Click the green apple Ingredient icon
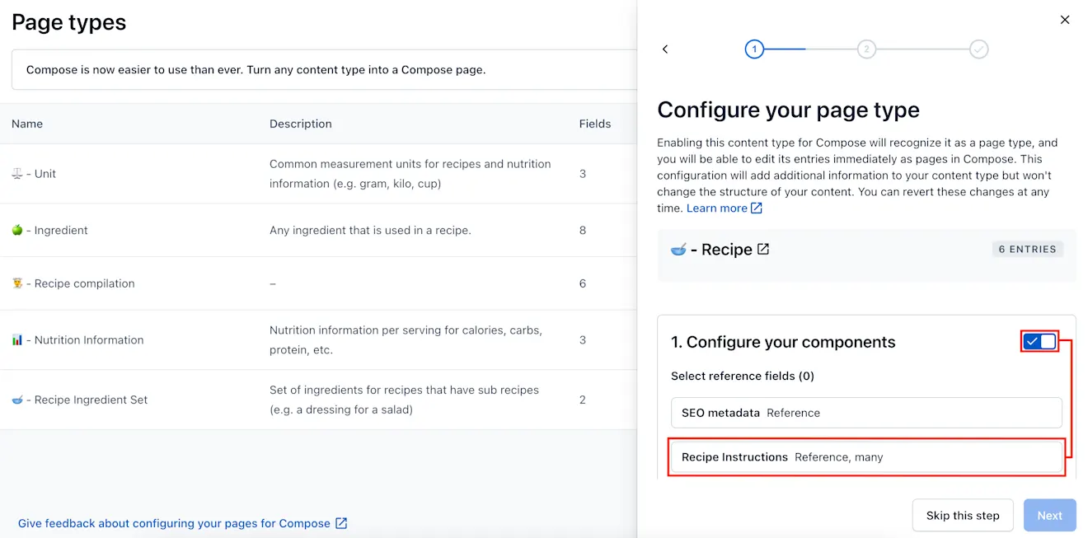This screenshot has width=1088, height=538. pyautogui.click(x=17, y=230)
